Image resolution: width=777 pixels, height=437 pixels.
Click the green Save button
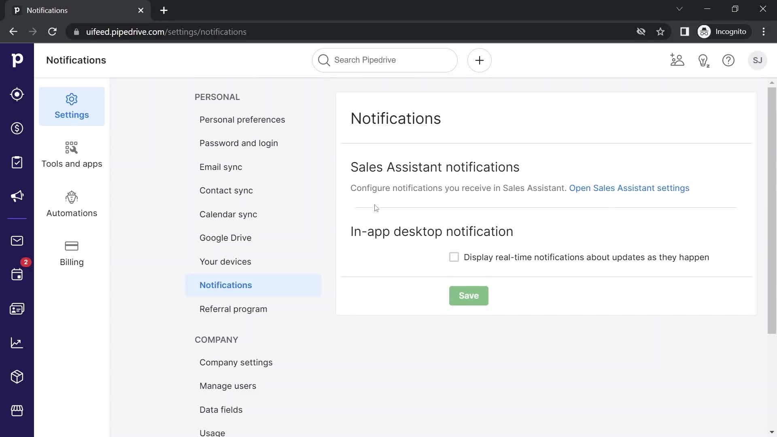469,296
